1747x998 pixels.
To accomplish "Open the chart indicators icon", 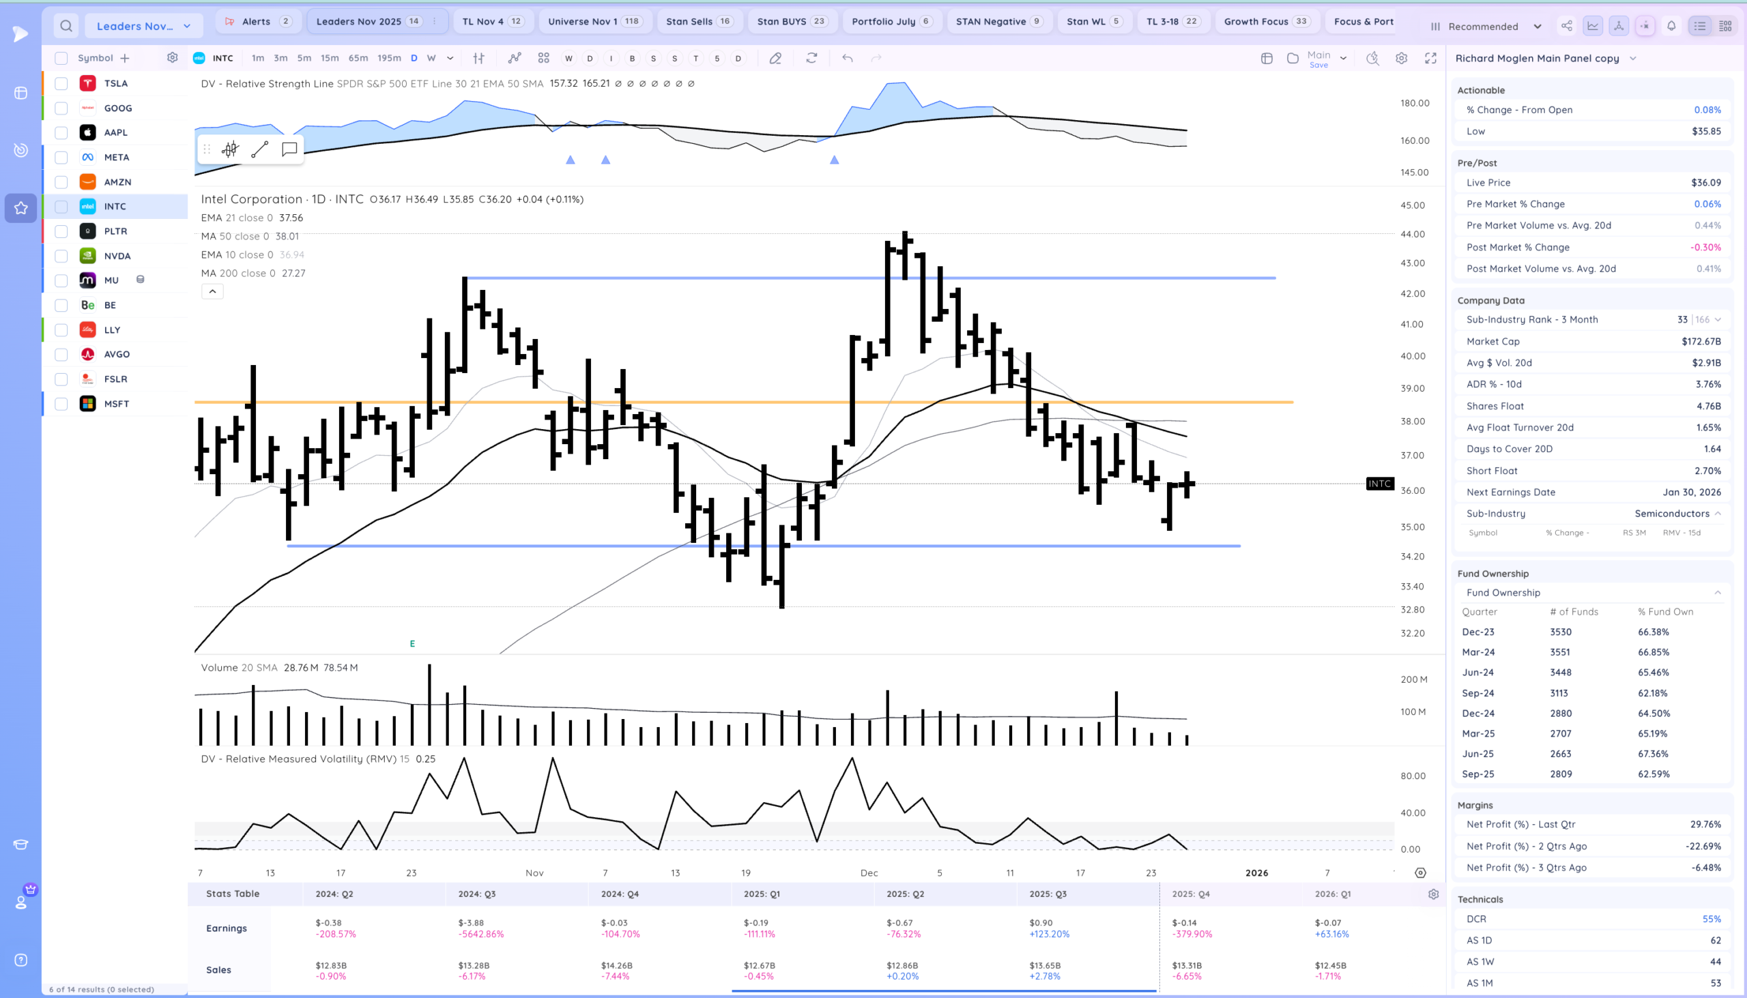I will 515,58.
